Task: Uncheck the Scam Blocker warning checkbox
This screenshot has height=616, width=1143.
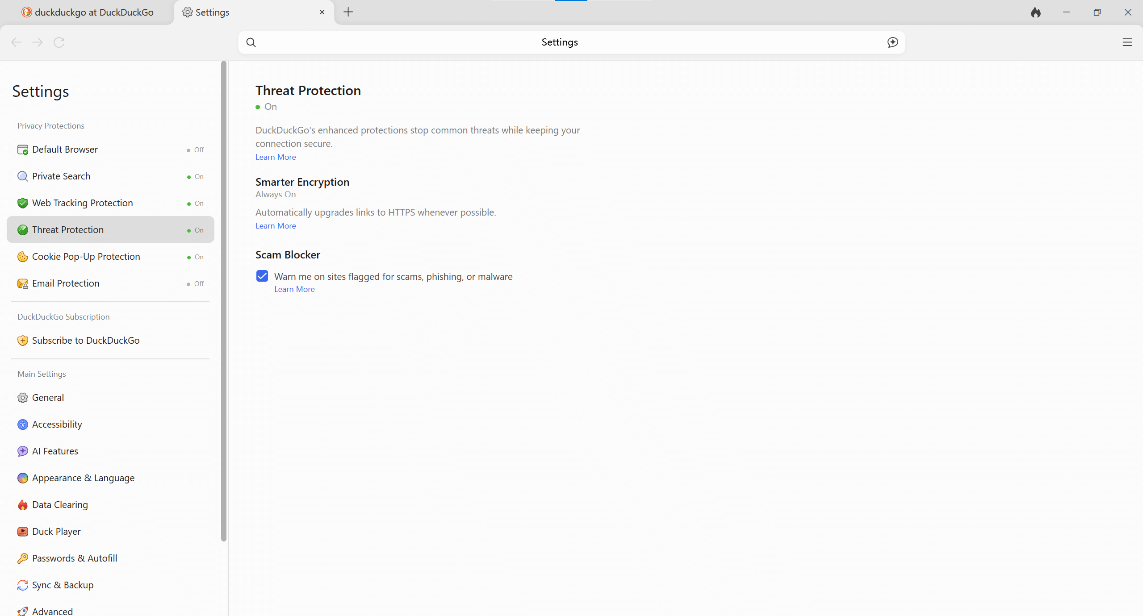Action: pyautogui.click(x=262, y=276)
